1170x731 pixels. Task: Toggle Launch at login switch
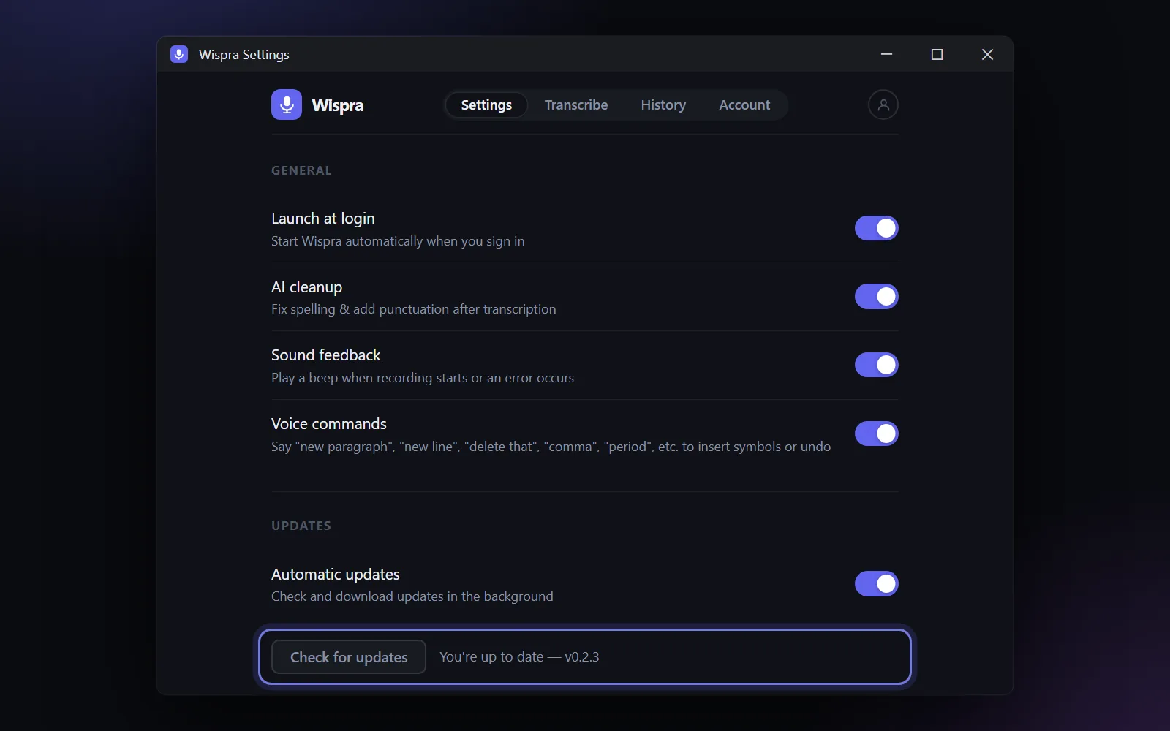point(876,228)
